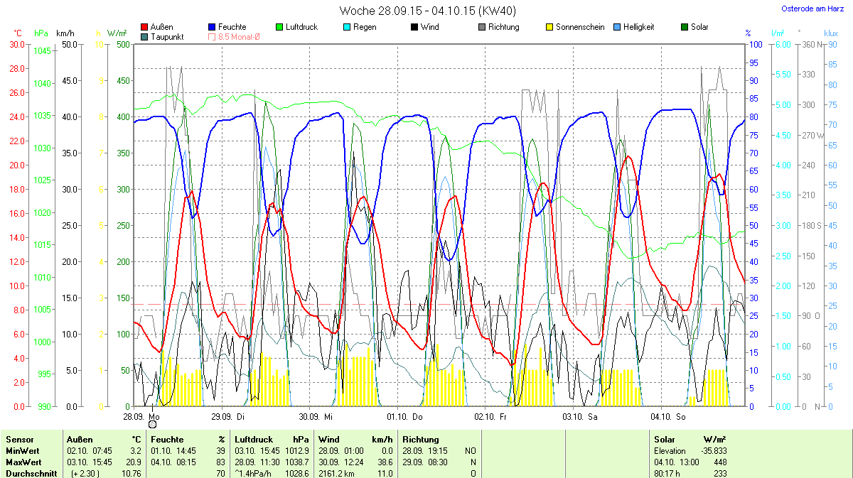Click the yellow Sonnenschein legend square
Screen dimensions: 853x478
pos(549,27)
